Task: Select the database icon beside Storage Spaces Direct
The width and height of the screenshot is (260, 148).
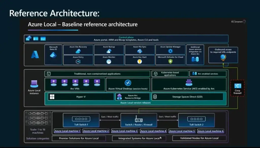Action: [x=155, y=97]
